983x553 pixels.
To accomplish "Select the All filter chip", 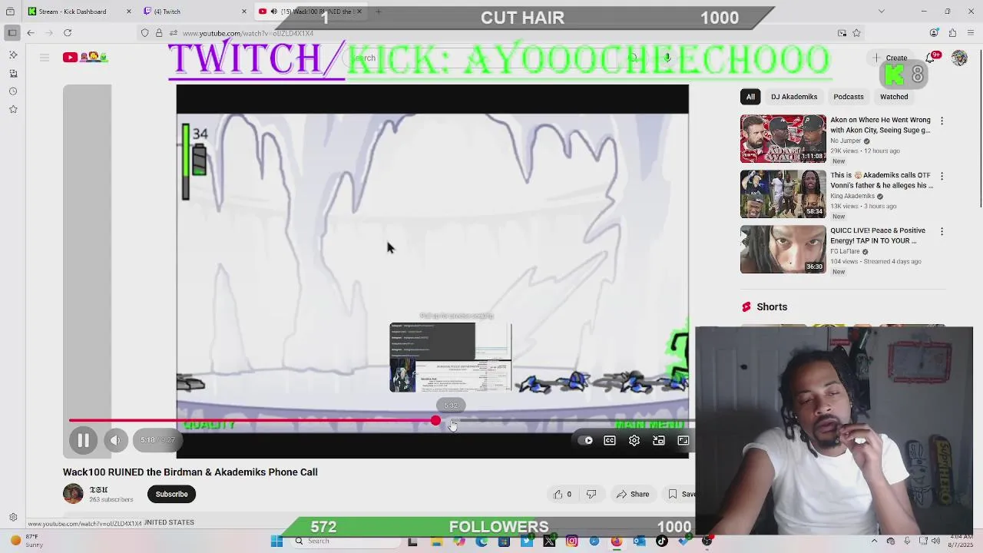I will [750, 97].
